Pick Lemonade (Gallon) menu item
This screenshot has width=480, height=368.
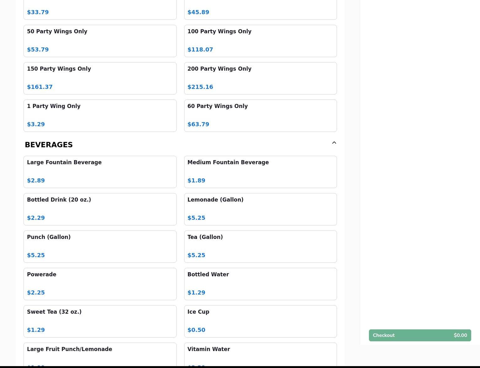(260, 209)
